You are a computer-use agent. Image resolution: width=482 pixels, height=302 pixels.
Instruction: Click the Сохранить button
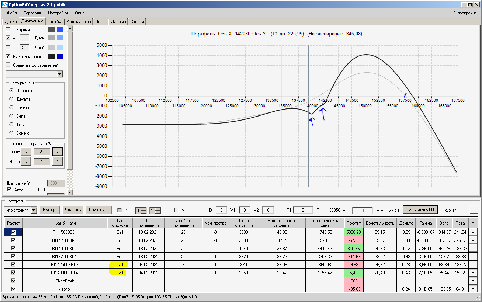99,210
